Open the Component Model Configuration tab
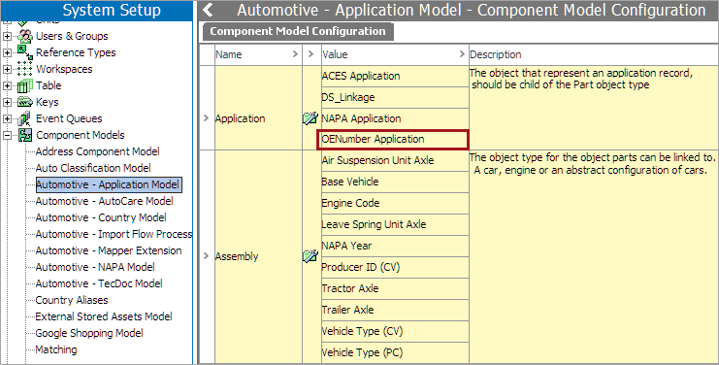Viewport: 719px width, 365px height. (298, 31)
